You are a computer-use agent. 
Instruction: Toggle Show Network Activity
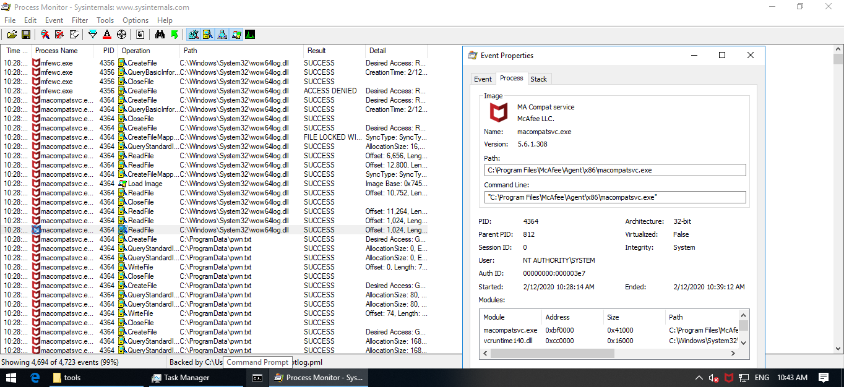click(222, 35)
